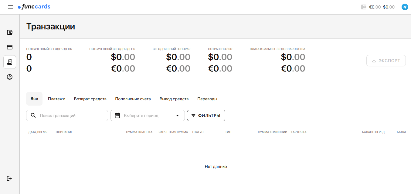Expand the period selection dropdown arrow
Image resolution: width=411 pixels, height=194 pixels.
178,115
